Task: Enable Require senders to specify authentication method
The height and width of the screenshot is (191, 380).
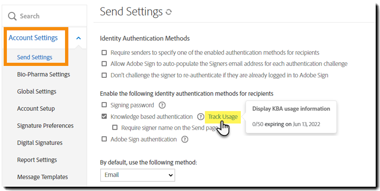Action: tap(104, 53)
